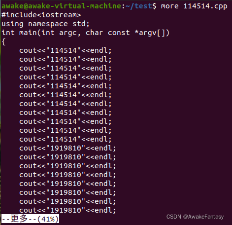Click the word 'argc' in main signature
Screen dimensions: 232x225
coord(68,33)
